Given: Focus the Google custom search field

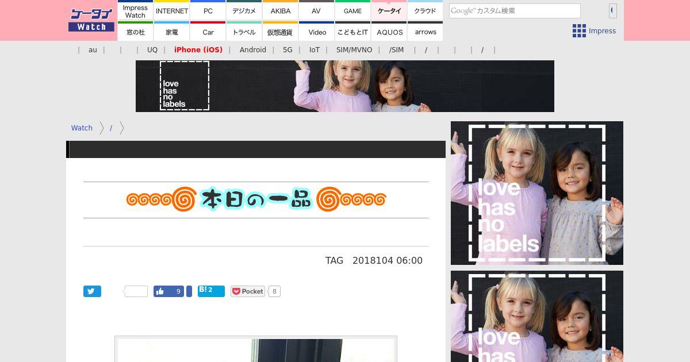Looking at the screenshot, I should tap(515, 10).
